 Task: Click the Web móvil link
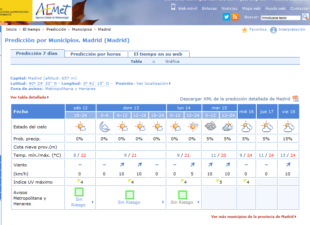[x=187, y=8]
